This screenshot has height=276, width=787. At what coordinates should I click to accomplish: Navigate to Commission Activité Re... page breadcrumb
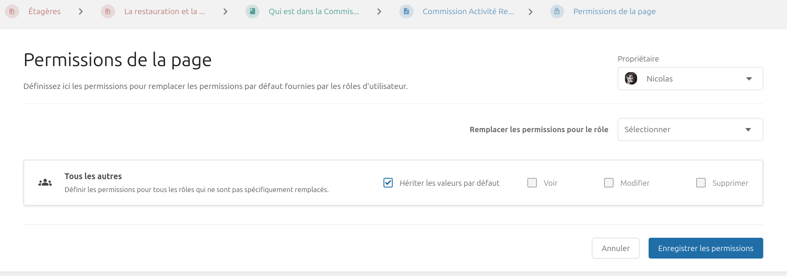468,12
